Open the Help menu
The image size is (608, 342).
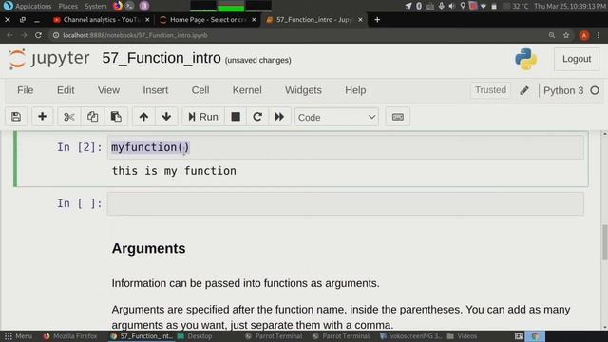[355, 90]
